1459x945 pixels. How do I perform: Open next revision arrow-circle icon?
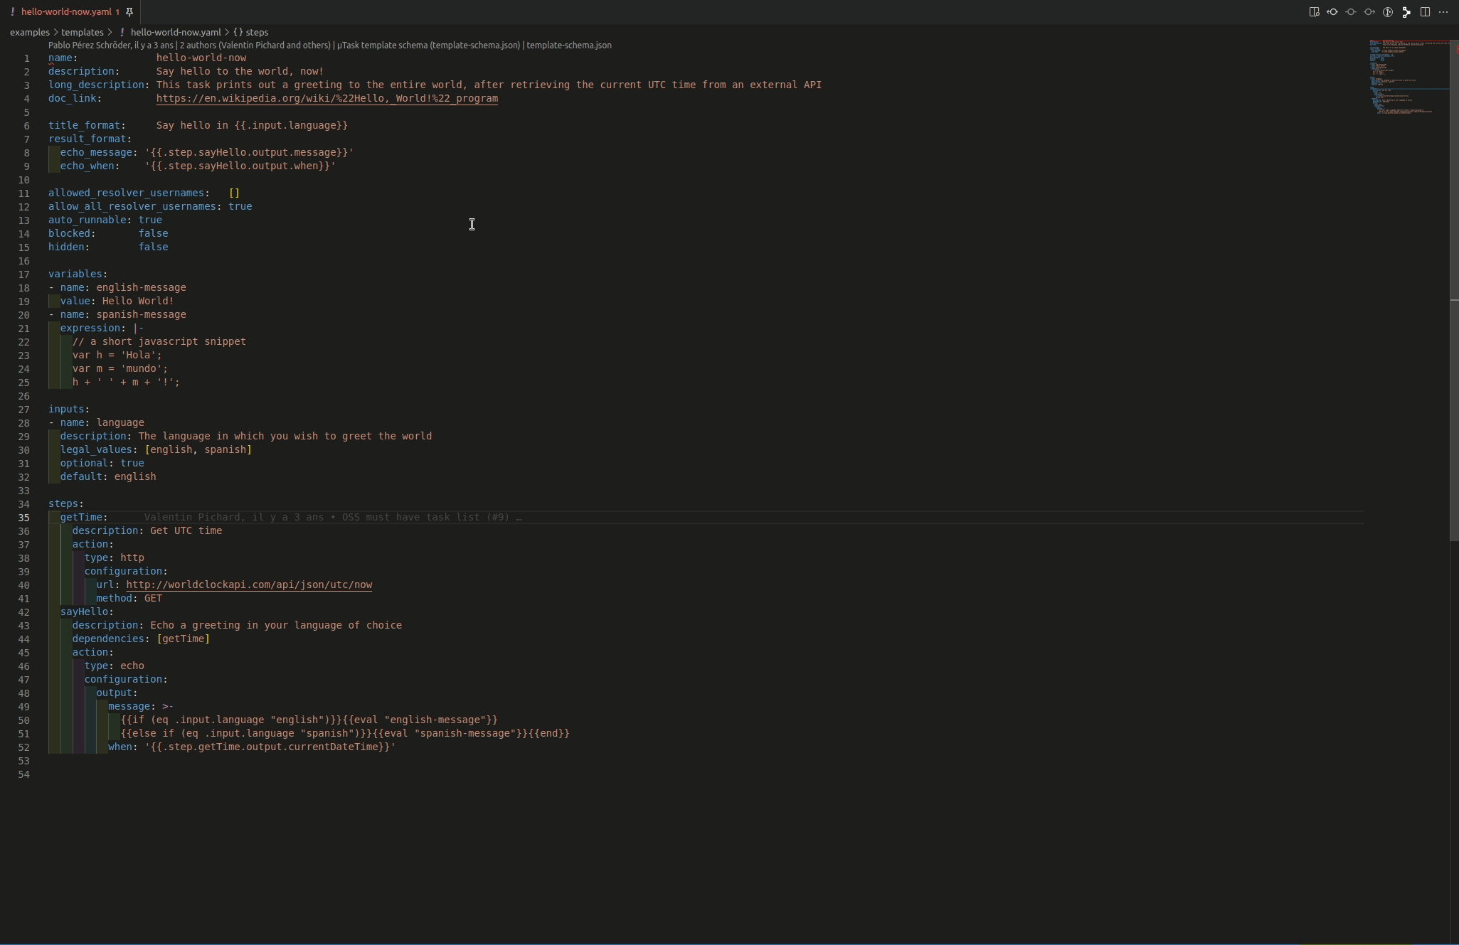[1369, 12]
